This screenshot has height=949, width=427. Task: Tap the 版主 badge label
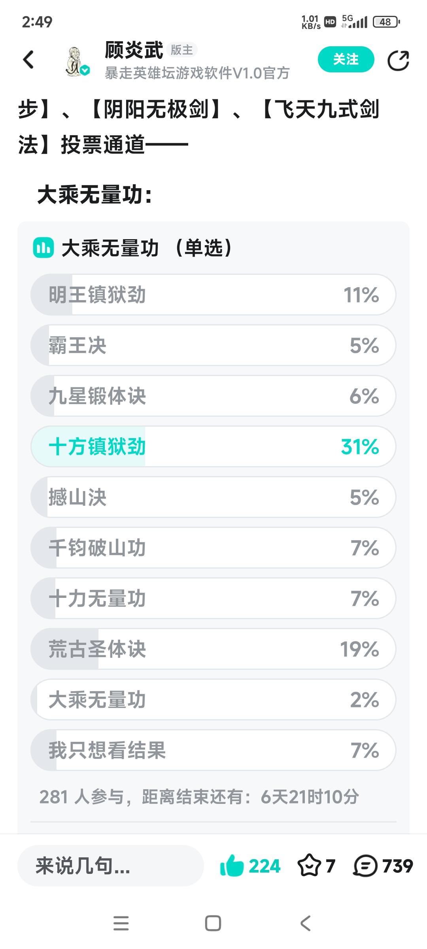tap(182, 50)
